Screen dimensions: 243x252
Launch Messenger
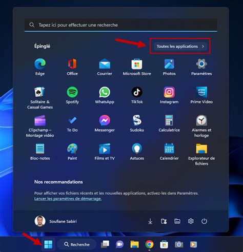(105, 123)
